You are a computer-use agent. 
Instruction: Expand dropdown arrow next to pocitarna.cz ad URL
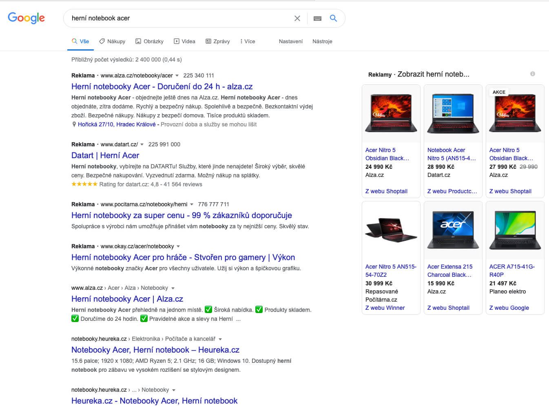[x=192, y=204]
